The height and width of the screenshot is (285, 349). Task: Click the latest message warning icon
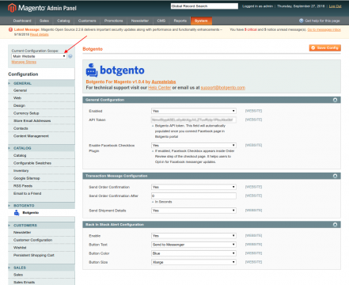[10, 29]
